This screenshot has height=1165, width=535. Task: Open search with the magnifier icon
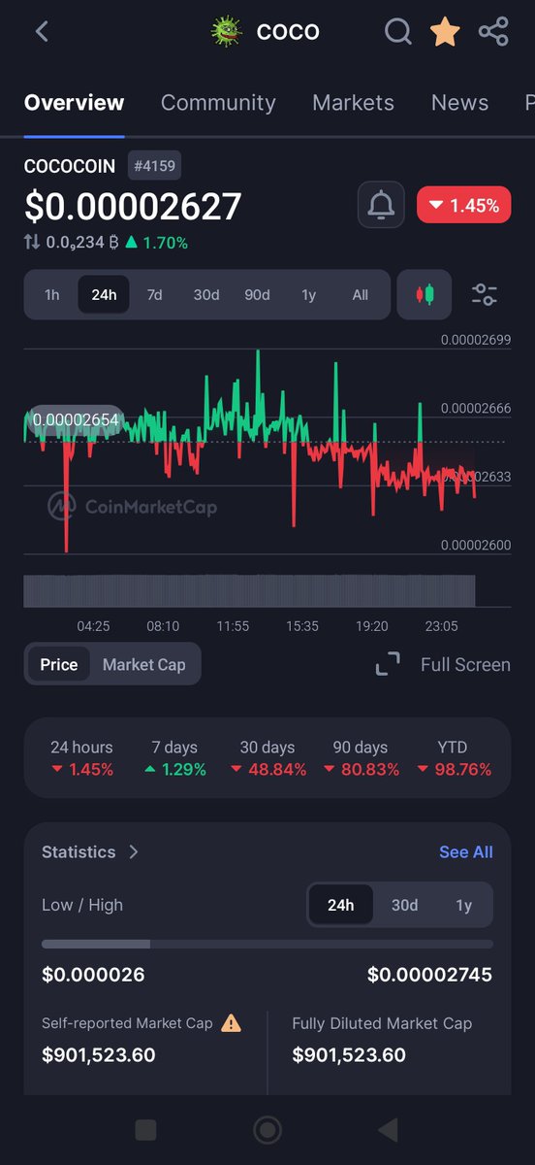click(x=398, y=32)
